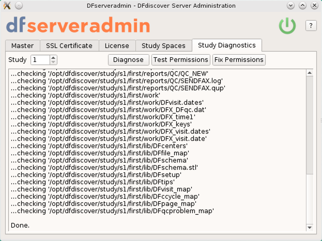Click the log line ending 'QC_NEW'
Viewport: 322px width, 241px height.
(110, 74)
